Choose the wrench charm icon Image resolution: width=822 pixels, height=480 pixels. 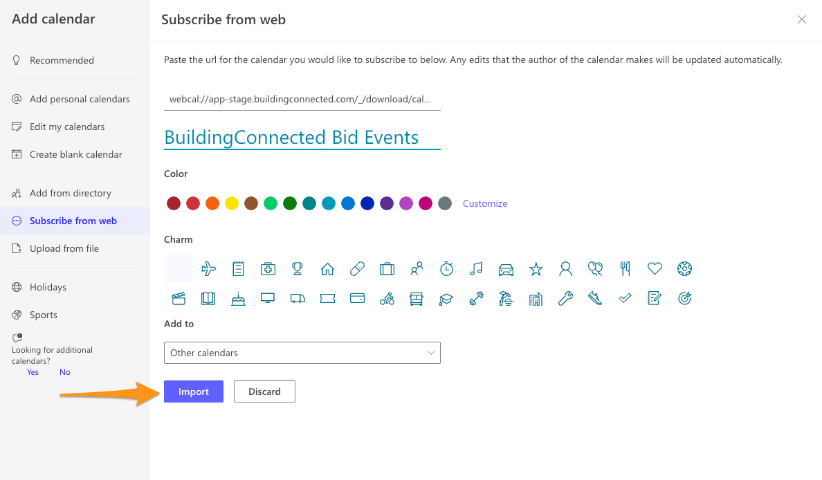click(x=565, y=299)
